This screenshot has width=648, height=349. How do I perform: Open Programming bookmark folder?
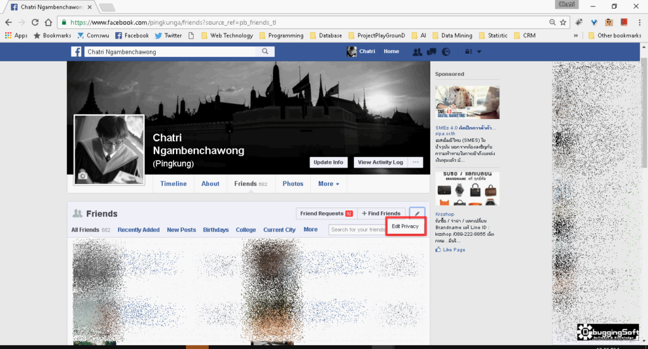pyautogui.click(x=282, y=35)
